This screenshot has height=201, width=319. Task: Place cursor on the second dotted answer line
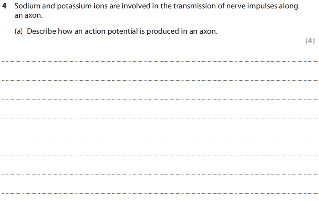(161, 80)
